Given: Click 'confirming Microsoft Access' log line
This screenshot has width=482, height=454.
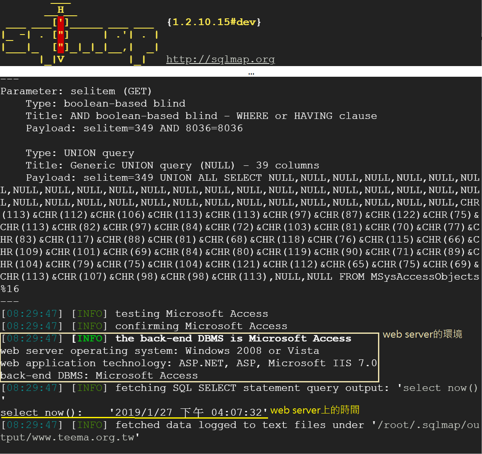Looking at the screenshot, I should click(x=144, y=326).
